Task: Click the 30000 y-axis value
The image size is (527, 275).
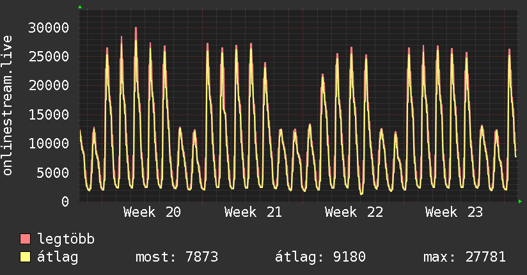Action: 49,28
